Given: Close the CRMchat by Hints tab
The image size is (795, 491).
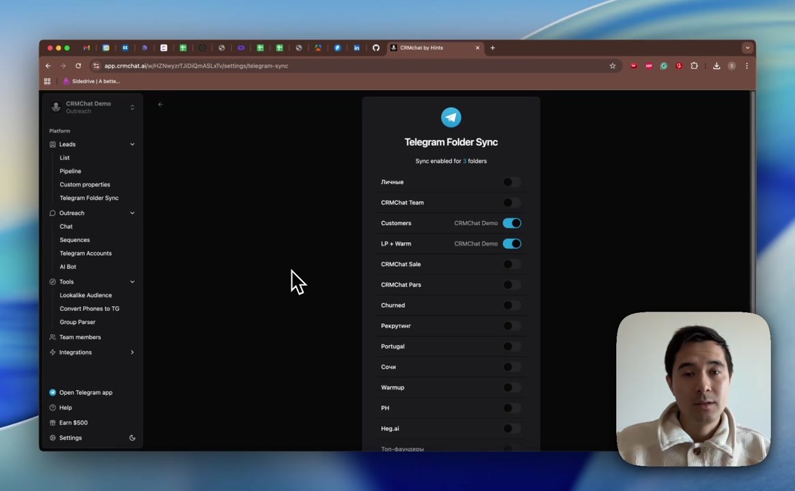Looking at the screenshot, I should pyautogui.click(x=477, y=48).
